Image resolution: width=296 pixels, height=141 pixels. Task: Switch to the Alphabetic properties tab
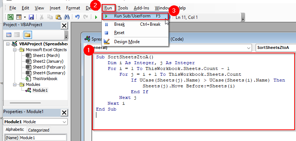15,129
